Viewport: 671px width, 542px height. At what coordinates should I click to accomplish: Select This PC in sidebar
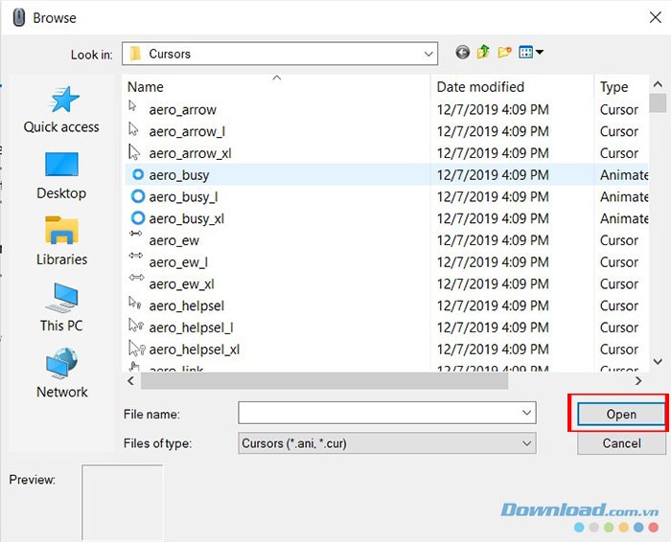coord(61,308)
